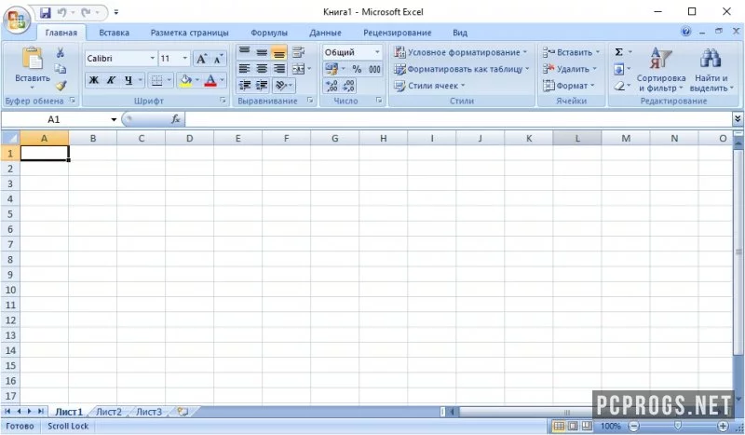The image size is (745, 435).
Task: Switch to Page Break Preview
Action: [587, 426]
